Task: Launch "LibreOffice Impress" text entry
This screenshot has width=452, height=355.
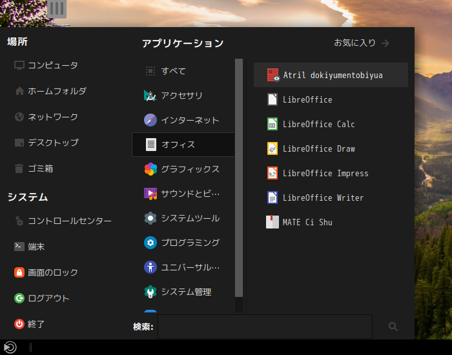Action: 325,173
